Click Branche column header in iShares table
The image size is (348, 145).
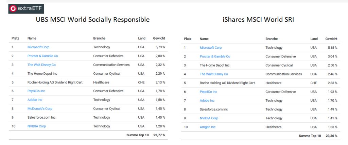click(x=272, y=39)
